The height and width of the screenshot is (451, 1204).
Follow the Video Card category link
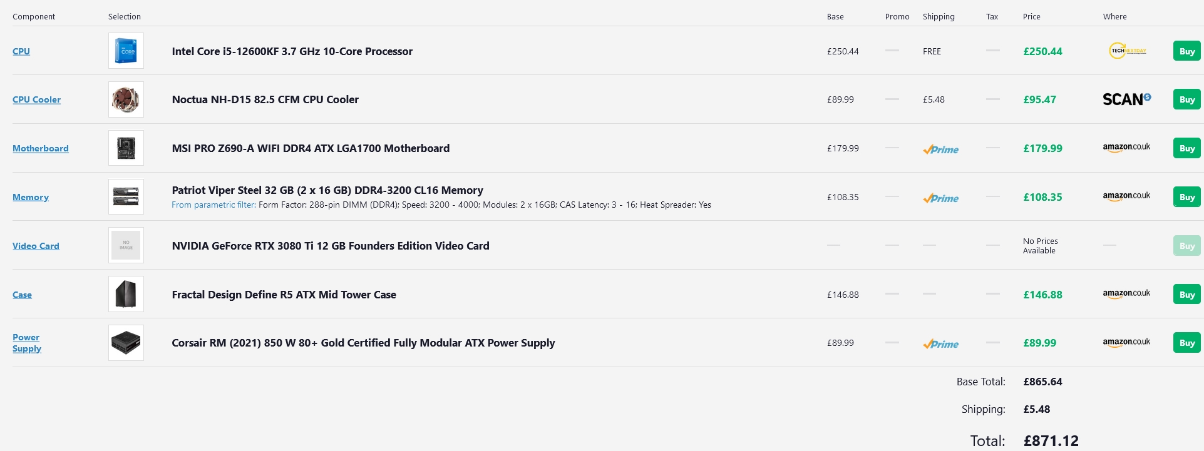[36, 246]
